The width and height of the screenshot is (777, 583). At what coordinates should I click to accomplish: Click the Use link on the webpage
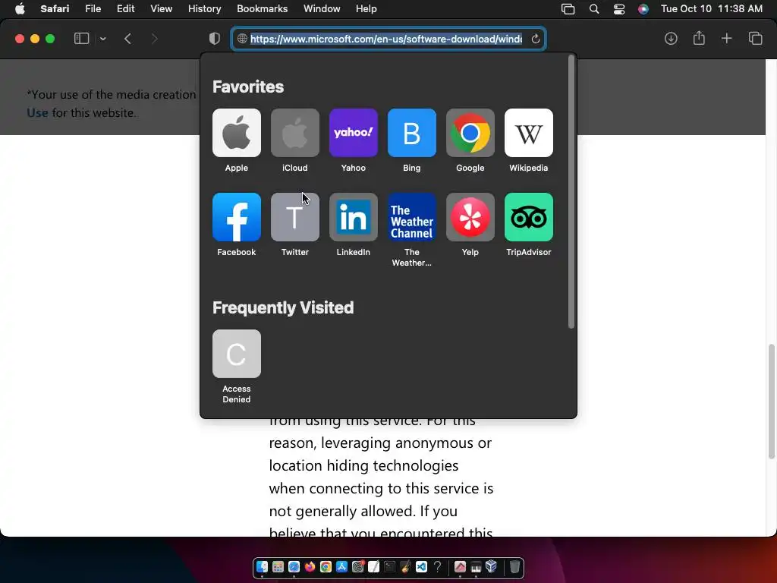pyautogui.click(x=37, y=113)
